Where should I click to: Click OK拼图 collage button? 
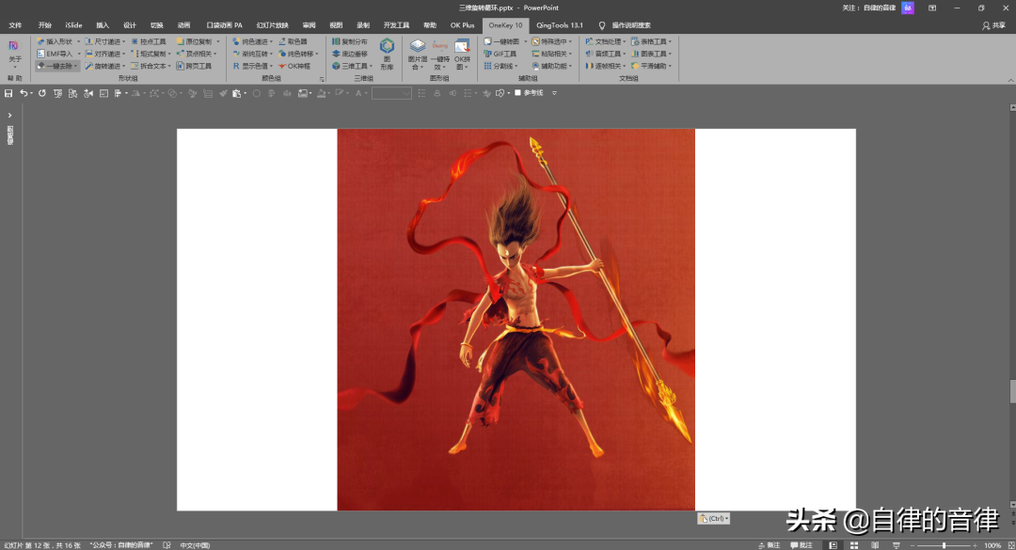point(462,55)
